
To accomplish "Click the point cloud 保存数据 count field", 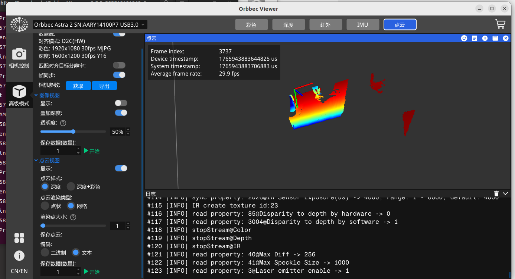I will click(58, 272).
